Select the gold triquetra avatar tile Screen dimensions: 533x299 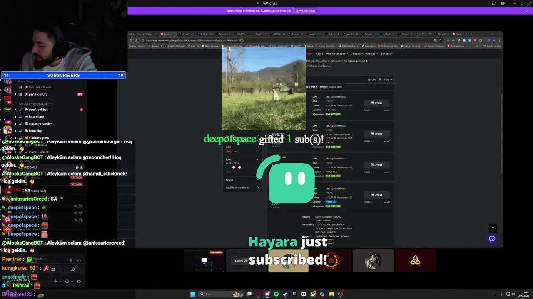pyautogui.click(x=416, y=261)
